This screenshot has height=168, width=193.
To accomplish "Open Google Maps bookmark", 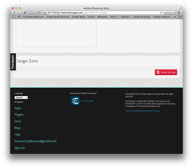I will click(x=78, y=17).
